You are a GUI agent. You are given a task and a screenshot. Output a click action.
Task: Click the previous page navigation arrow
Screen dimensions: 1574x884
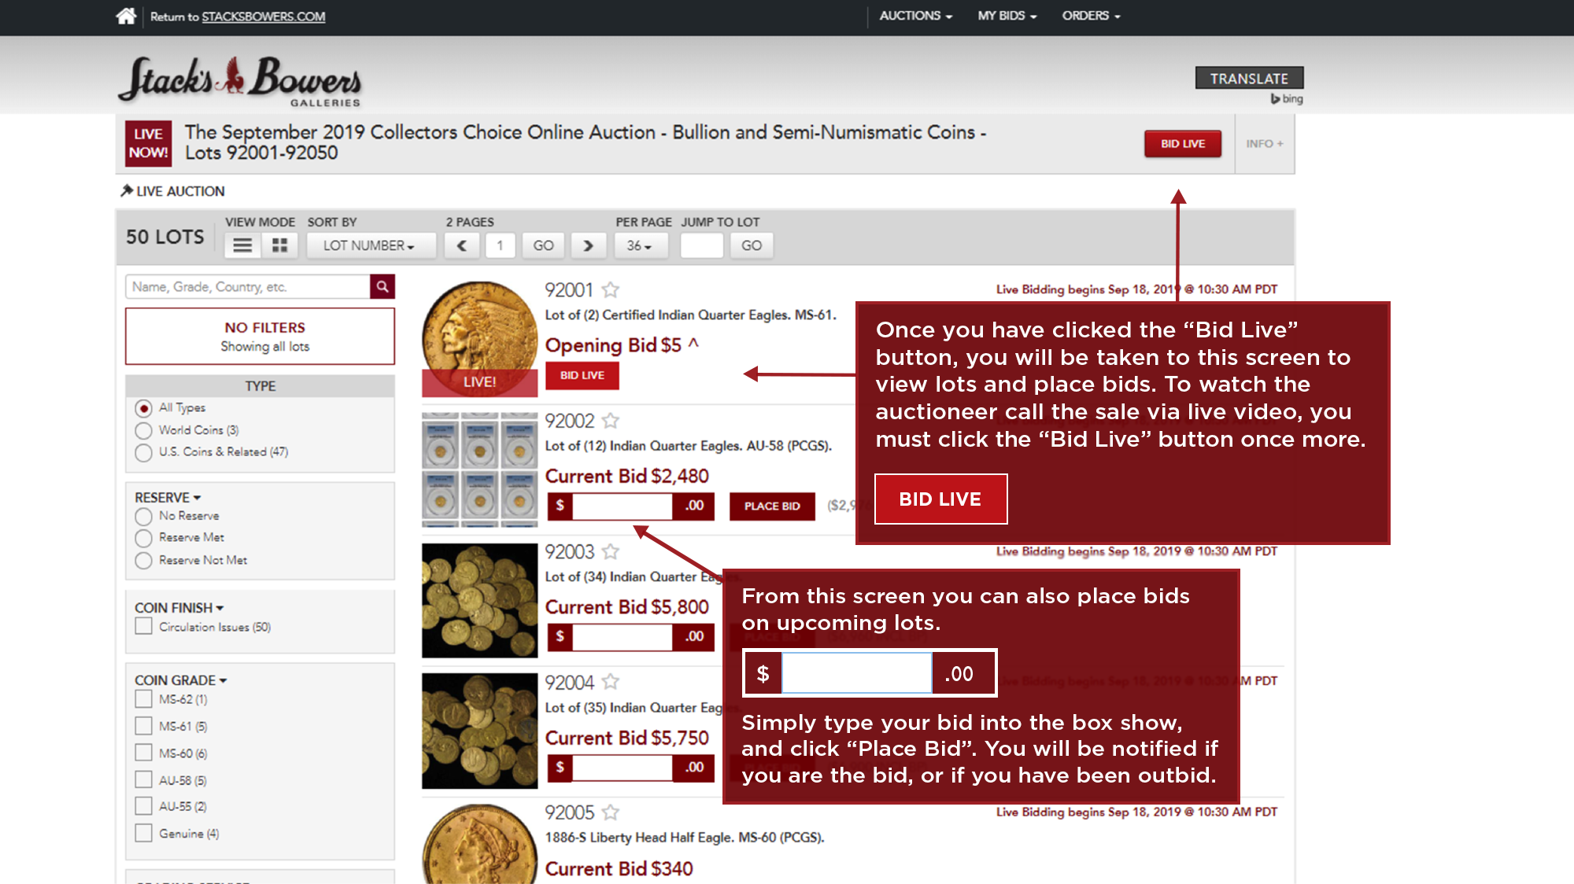click(x=463, y=245)
